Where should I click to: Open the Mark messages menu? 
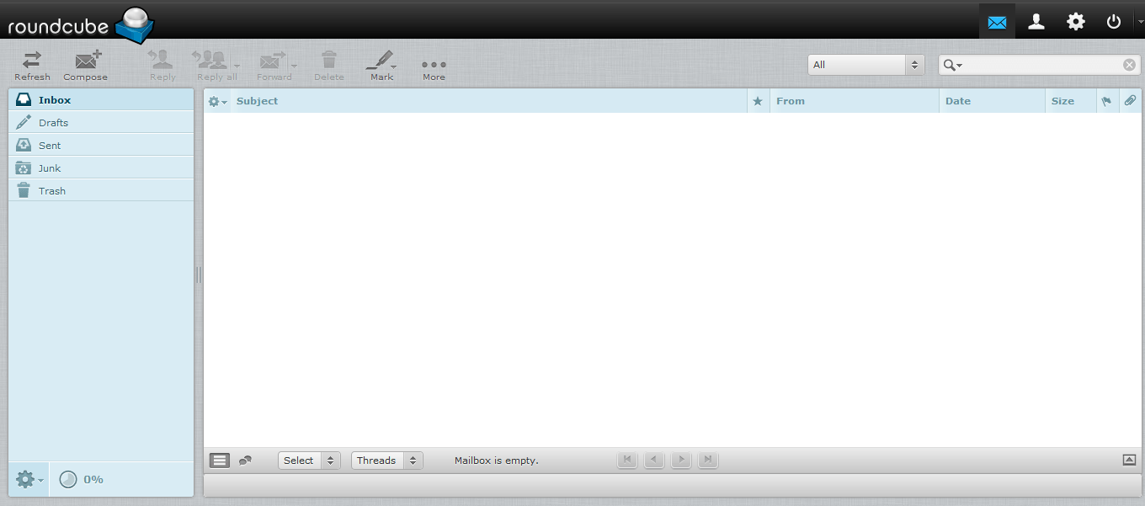[381, 65]
